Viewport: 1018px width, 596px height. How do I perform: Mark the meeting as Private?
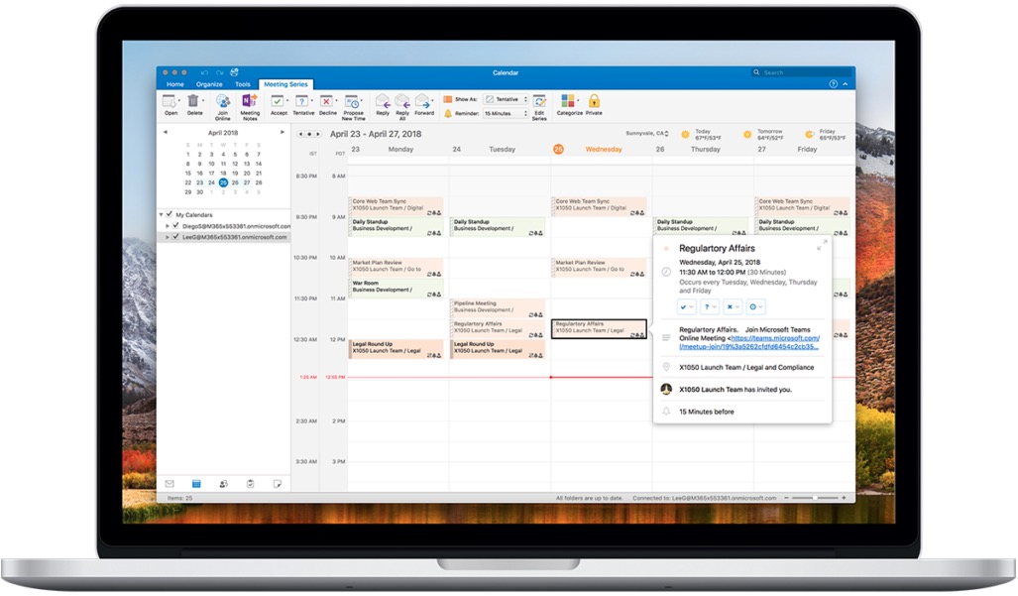[594, 103]
